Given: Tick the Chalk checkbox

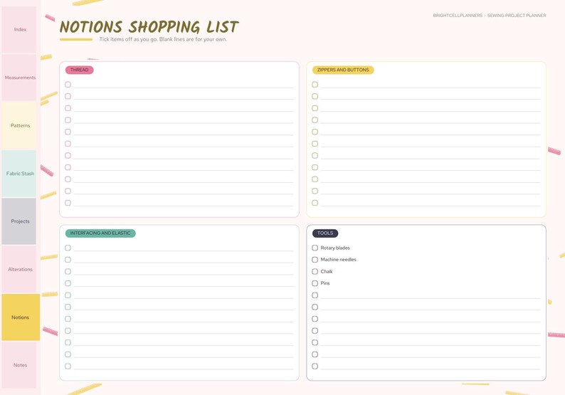Looking at the screenshot, I should pyautogui.click(x=315, y=271).
